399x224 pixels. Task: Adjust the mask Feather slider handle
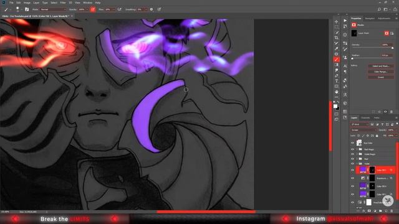[352, 58]
